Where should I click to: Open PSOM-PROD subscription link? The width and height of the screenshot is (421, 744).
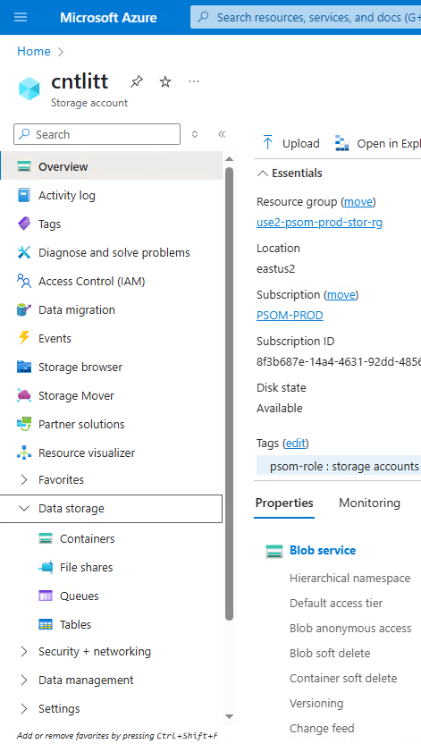click(x=290, y=315)
